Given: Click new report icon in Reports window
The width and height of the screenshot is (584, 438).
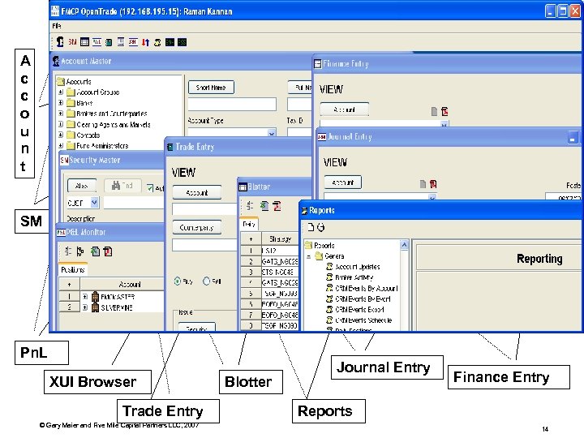Looking at the screenshot, I should 311,227.
